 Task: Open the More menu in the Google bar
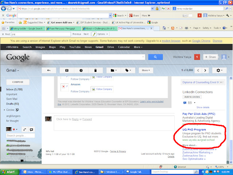coord(138,47)
